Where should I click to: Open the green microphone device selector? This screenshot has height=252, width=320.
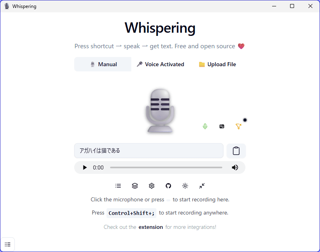pos(205,126)
